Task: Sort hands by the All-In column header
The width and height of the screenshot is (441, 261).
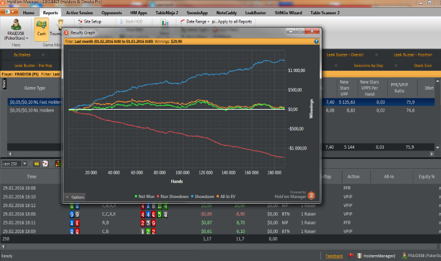Action: coord(389,177)
